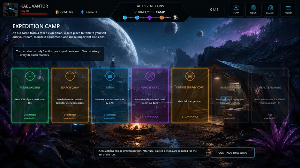300x168 pixels.
Task: Click the disabled Remove Virus title
Action: click(x=230, y=87)
